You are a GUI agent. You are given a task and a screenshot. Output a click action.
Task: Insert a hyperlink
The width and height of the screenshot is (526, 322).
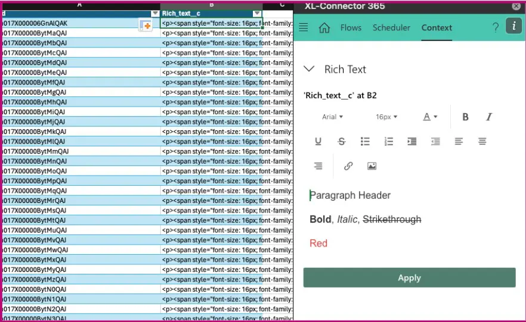348,166
